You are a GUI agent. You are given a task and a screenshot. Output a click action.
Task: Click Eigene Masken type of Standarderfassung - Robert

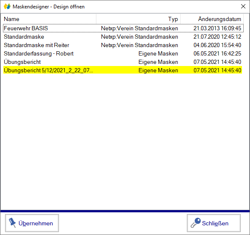pyautogui.click(x=158, y=54)
